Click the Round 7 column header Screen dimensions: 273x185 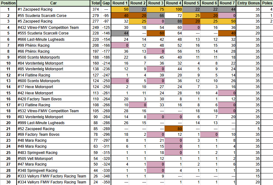[x=228, y=3]
